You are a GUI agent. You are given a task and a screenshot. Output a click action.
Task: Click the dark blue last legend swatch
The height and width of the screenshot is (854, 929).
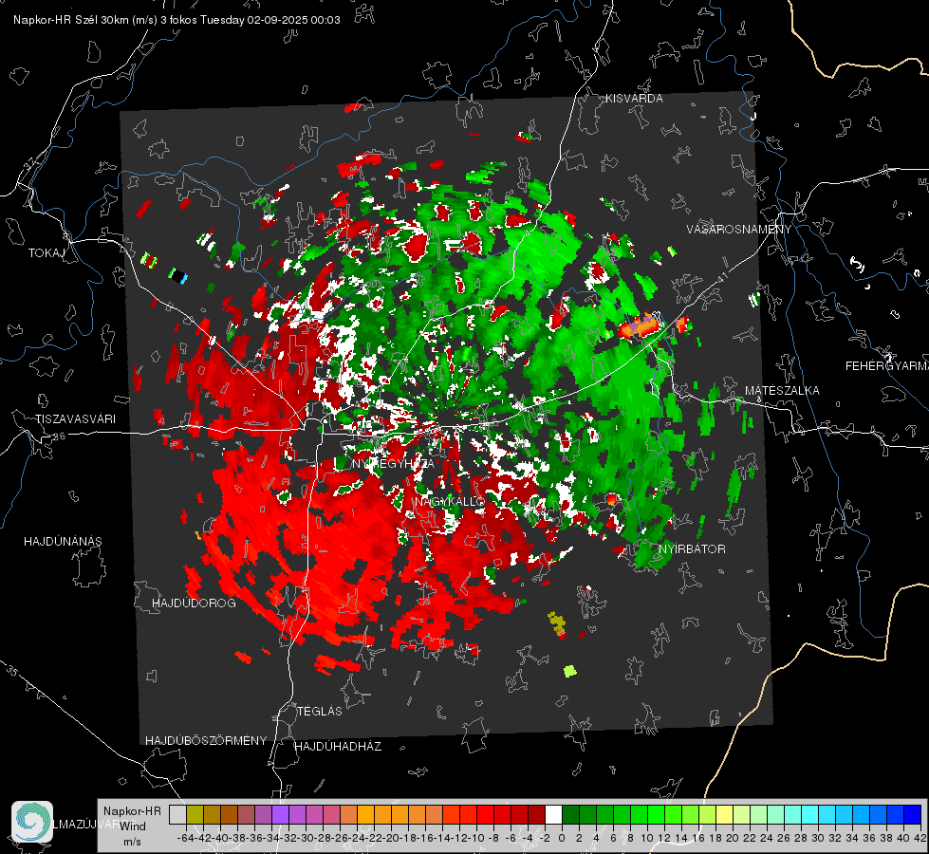pyautogui.click(x=913, y=814)
